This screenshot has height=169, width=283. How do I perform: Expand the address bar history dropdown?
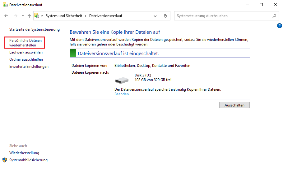pos(155,16)
